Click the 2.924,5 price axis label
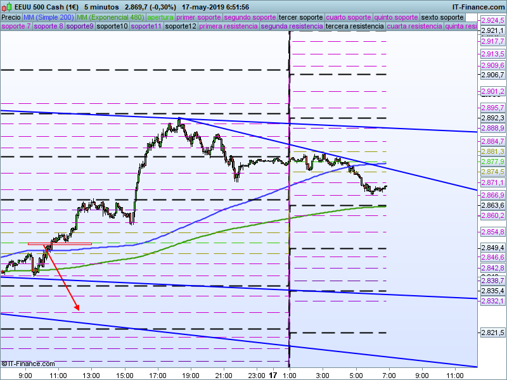The height and width of the screenshot is (380, 507). (492, 21)
